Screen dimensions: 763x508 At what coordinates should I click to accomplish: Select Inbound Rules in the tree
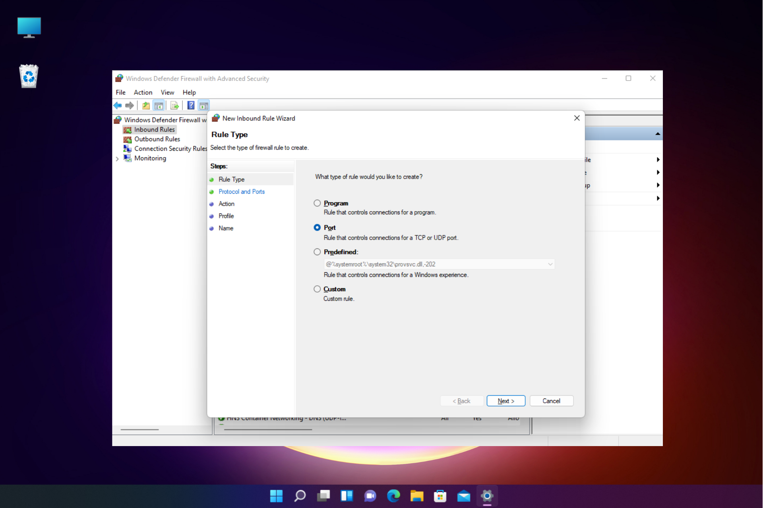pyautogui.click(x=154, y=129)
